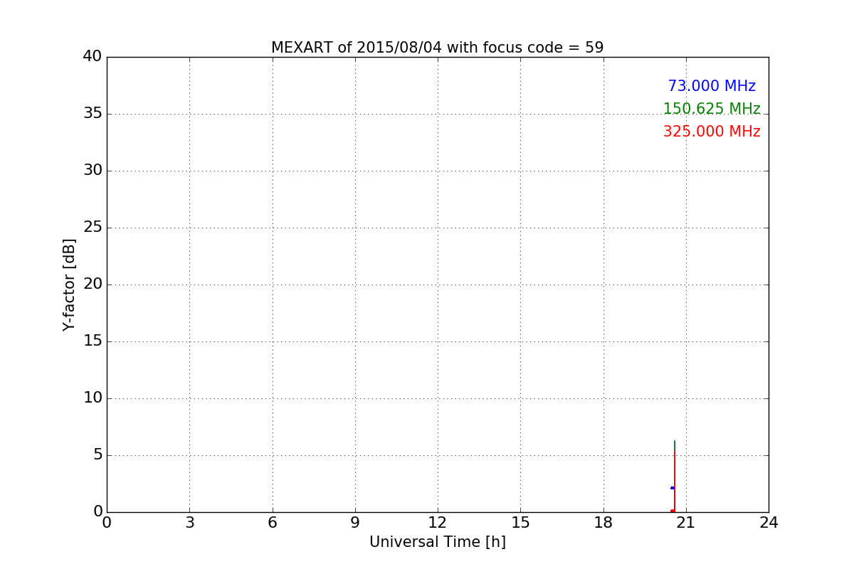Click the Universal Time [h] axis label
This screenshot has width=854, height=569.
tap(437, 542)
